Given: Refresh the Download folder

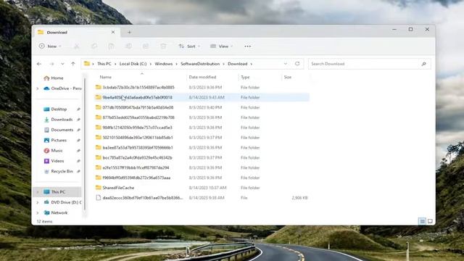Looking at the screenshot, I should (297, 64).
